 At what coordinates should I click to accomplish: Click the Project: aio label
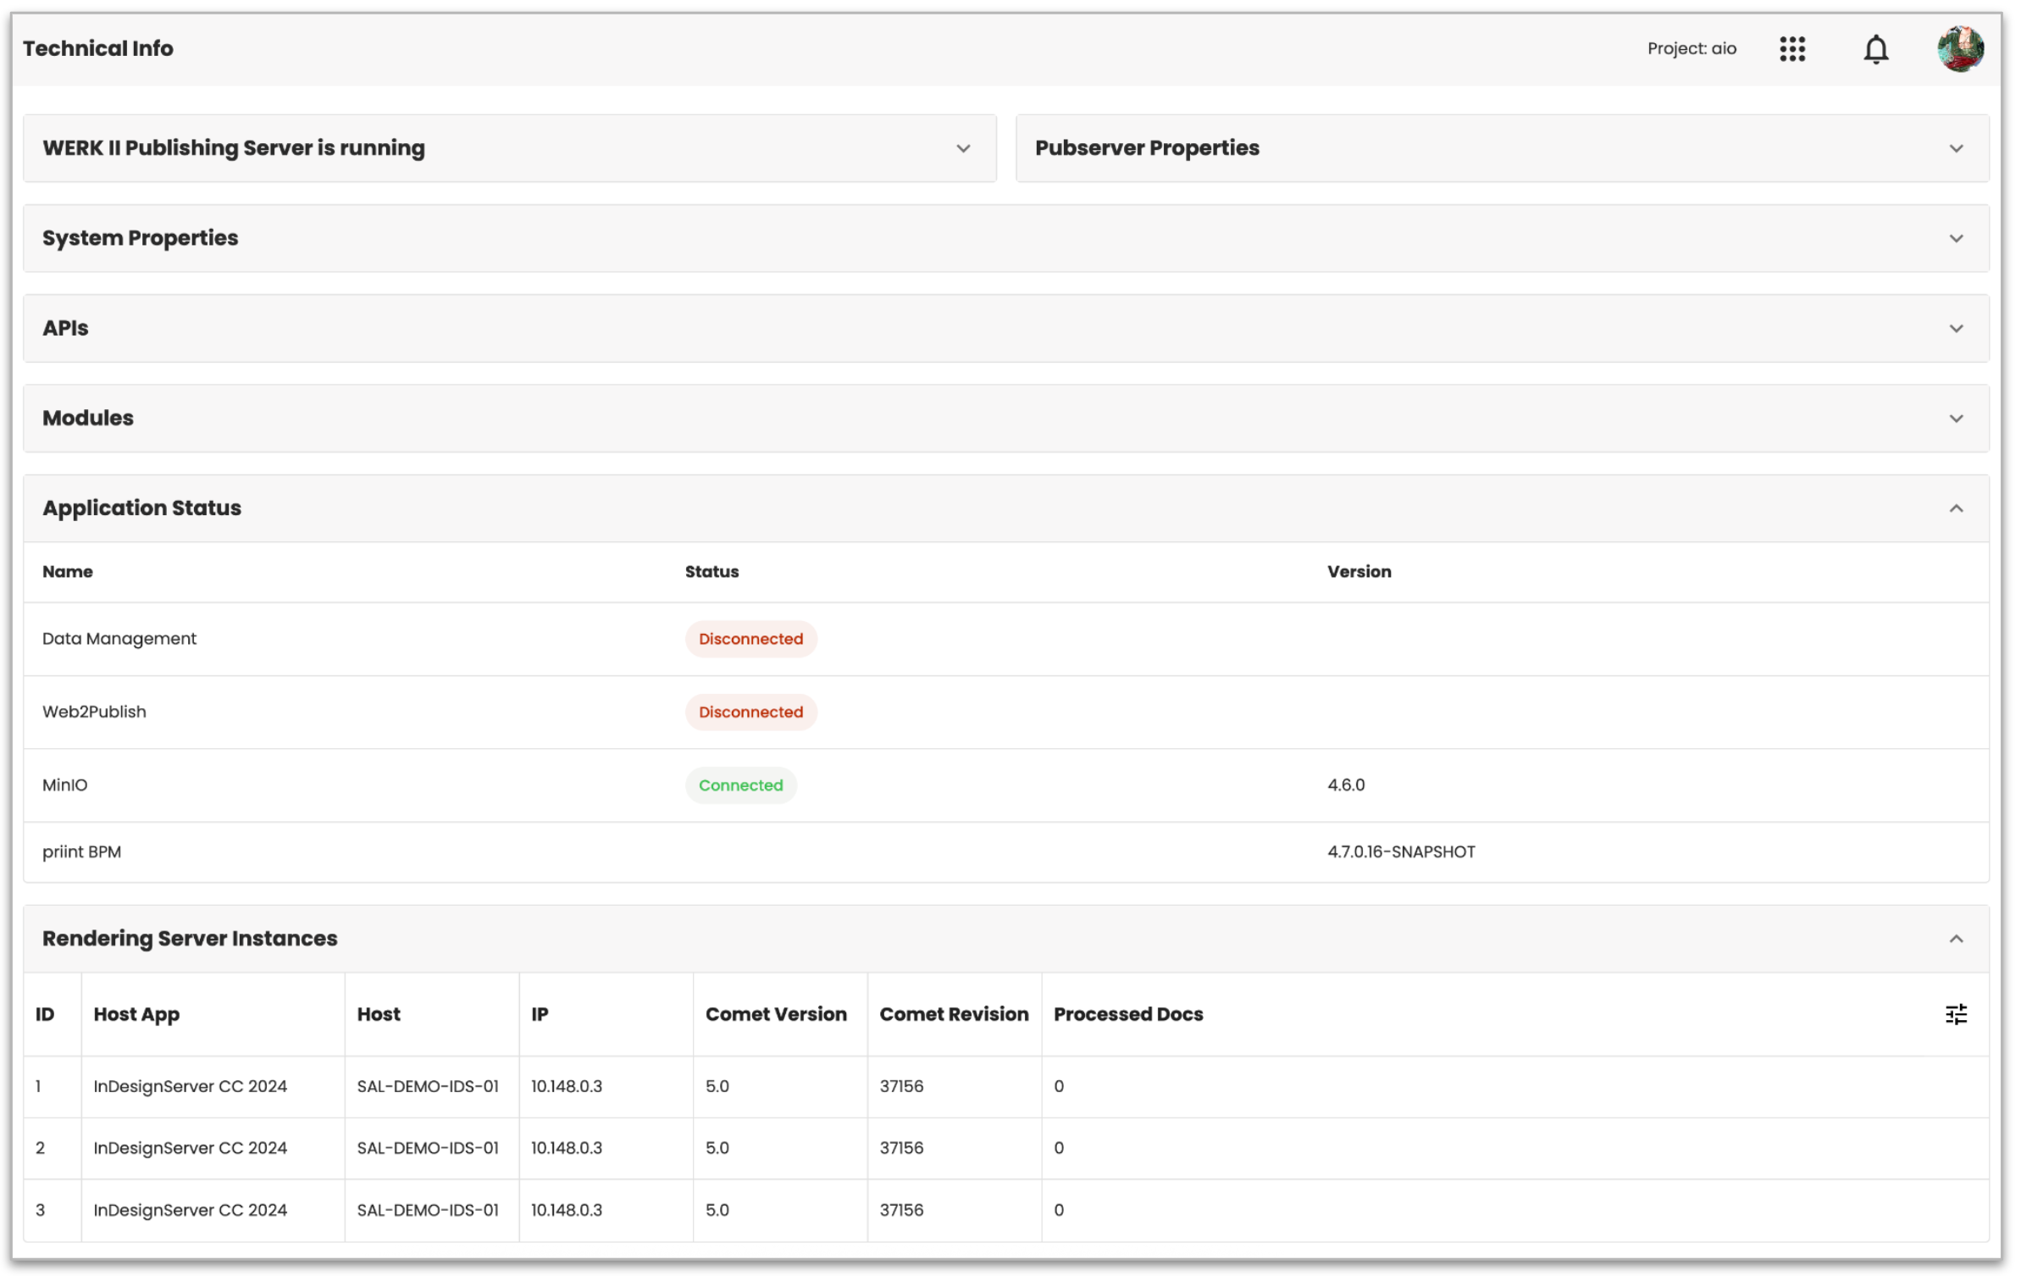1691,49
